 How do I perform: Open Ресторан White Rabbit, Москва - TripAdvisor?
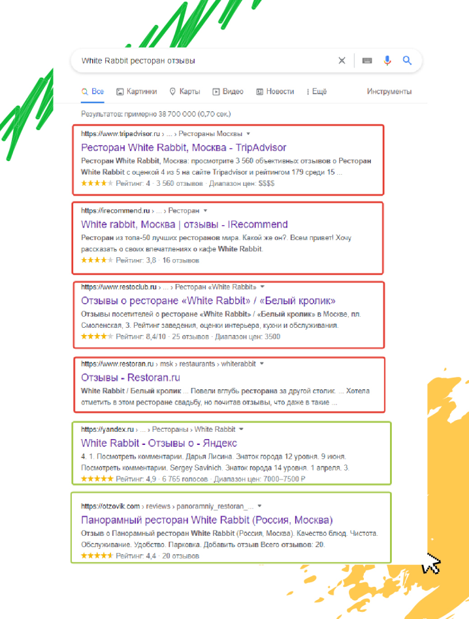[x=184, y=148]
